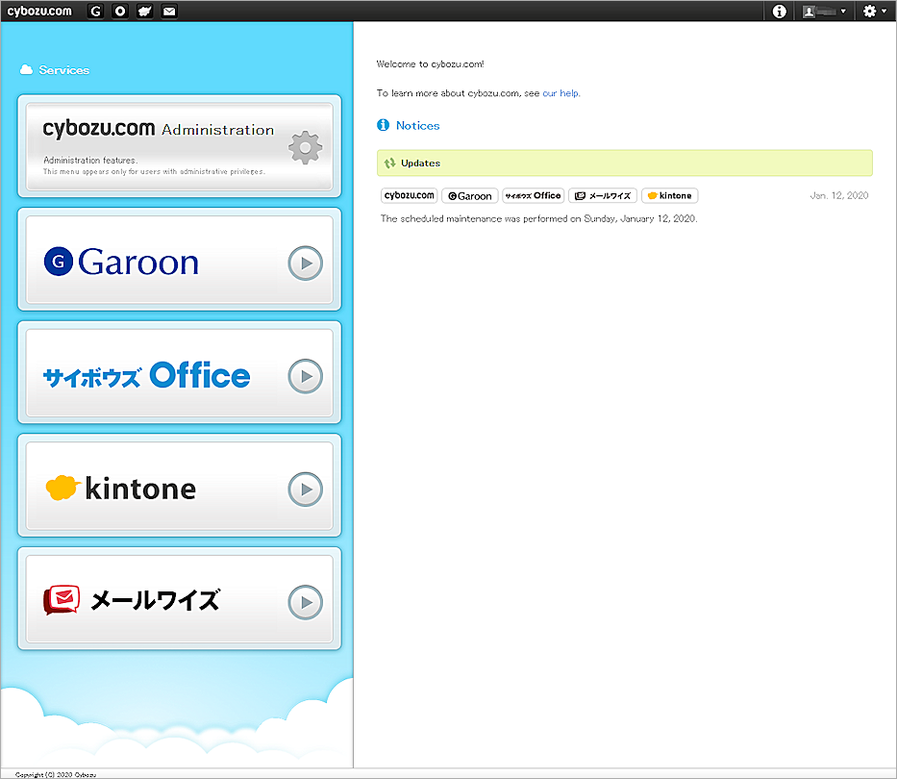The height and width of the screenshot is (779, 897).
Task: Select the cybozu.com tag under Updates
Action: coord(409,195)
